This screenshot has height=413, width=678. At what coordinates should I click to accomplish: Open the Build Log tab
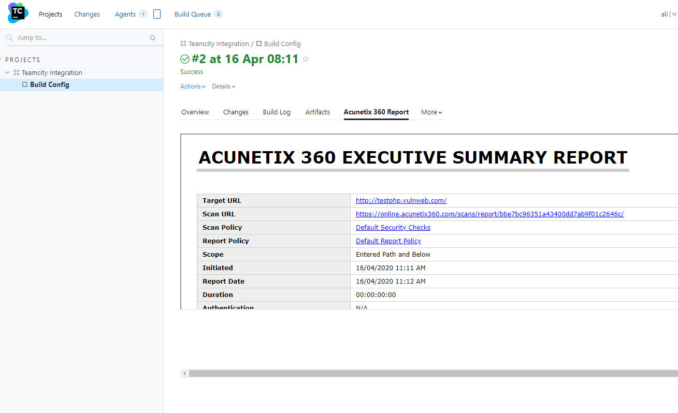coord(277,112)
